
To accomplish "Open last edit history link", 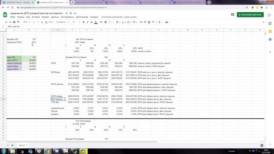I will (119, 17).
